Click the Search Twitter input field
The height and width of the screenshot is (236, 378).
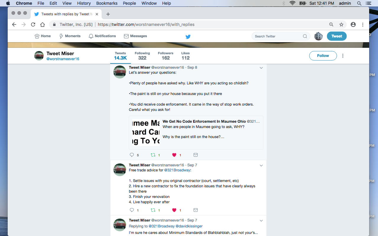[x=278, y=36]
